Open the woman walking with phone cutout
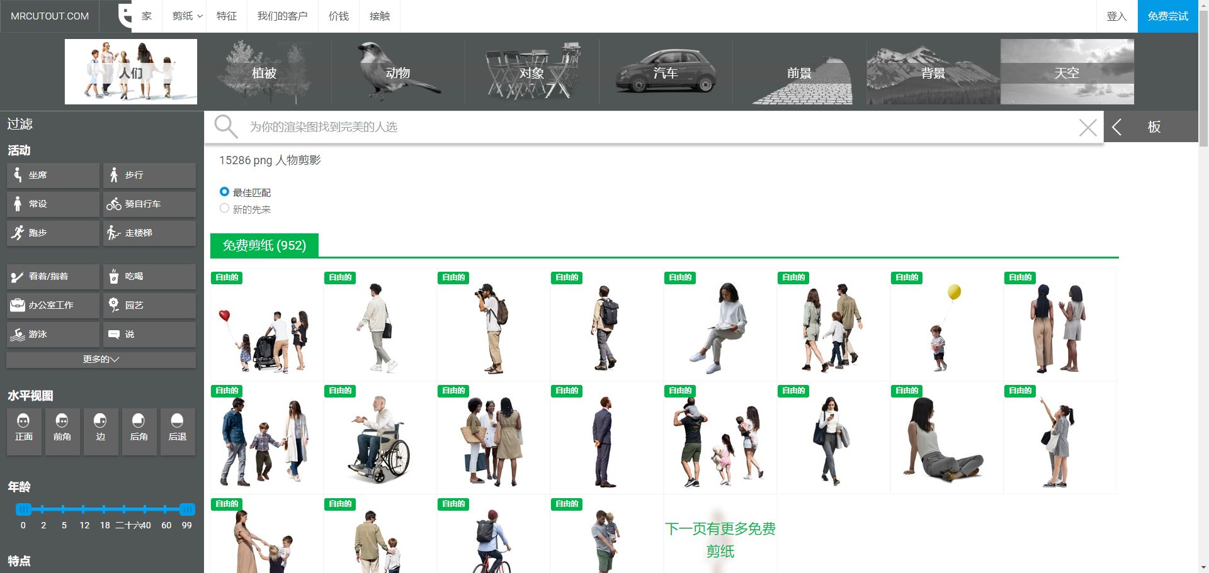The height and width of the screenshot is (573, 1209). [833, 438]
